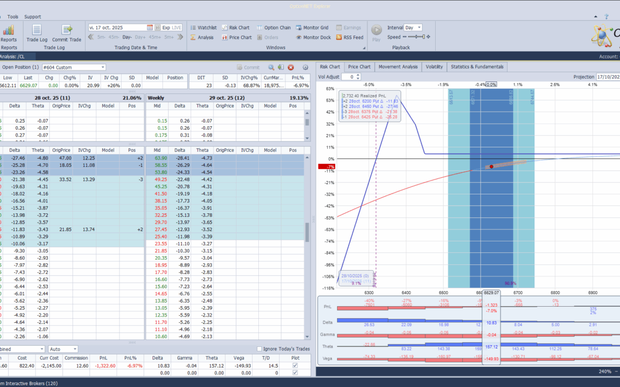Open position settings gear icon

[x=305, y=68]
